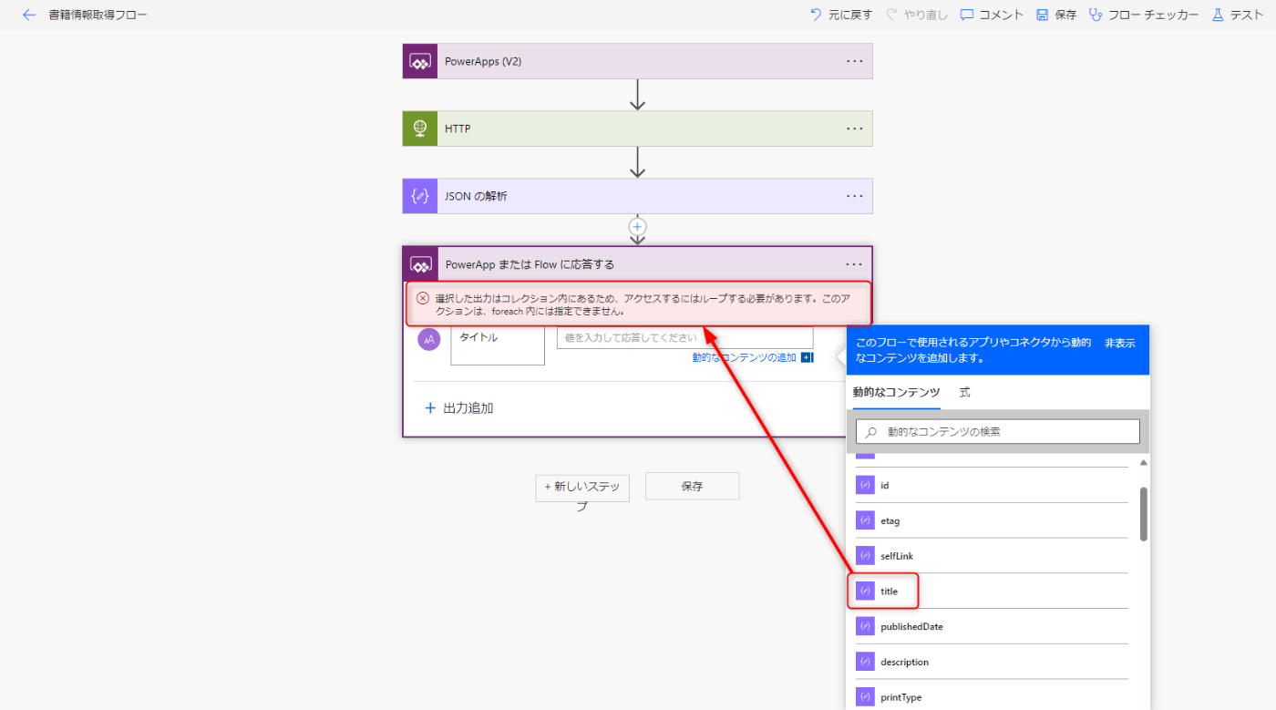Viewport: 1276px width, 710px height.
Task: Select the title dynamic content
Action: click(x=992, y=592)
